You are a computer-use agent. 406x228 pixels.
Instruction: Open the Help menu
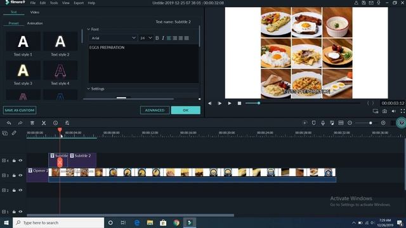click(x=91, y=3)
